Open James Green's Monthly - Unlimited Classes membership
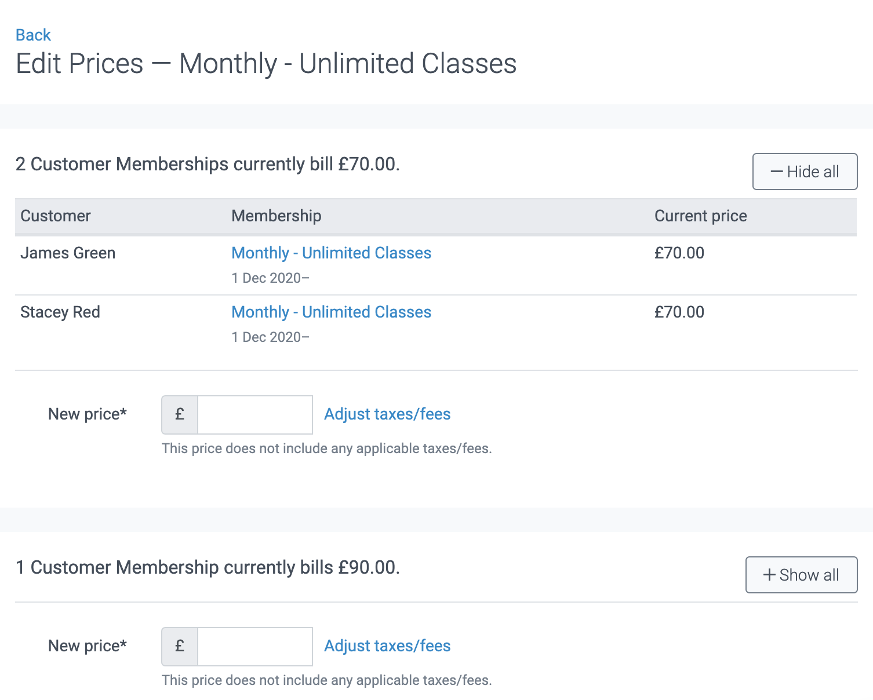 [x=331, y=253]
